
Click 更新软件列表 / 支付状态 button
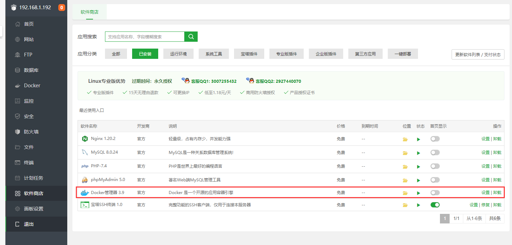click(x=478, y=54)
